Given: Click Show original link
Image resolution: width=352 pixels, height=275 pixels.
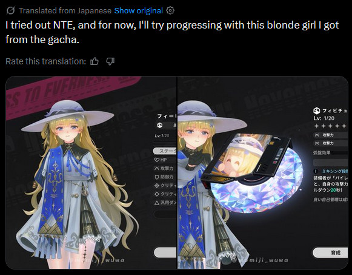Looking at the screenshot, I should click(x=139, y=10).
